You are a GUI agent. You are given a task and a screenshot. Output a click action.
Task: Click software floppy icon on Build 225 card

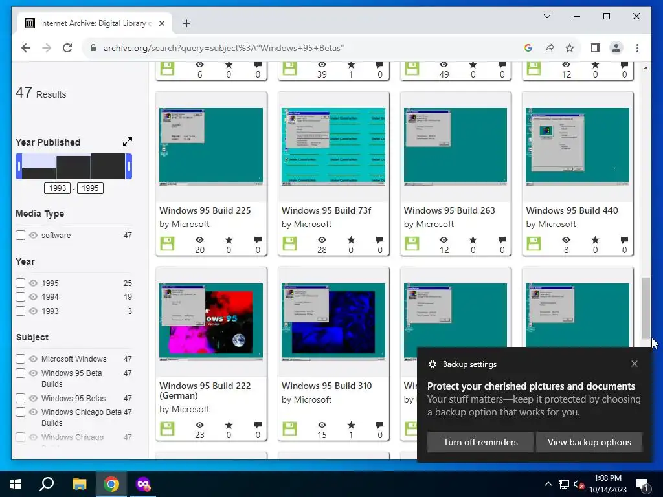point(168,244)
